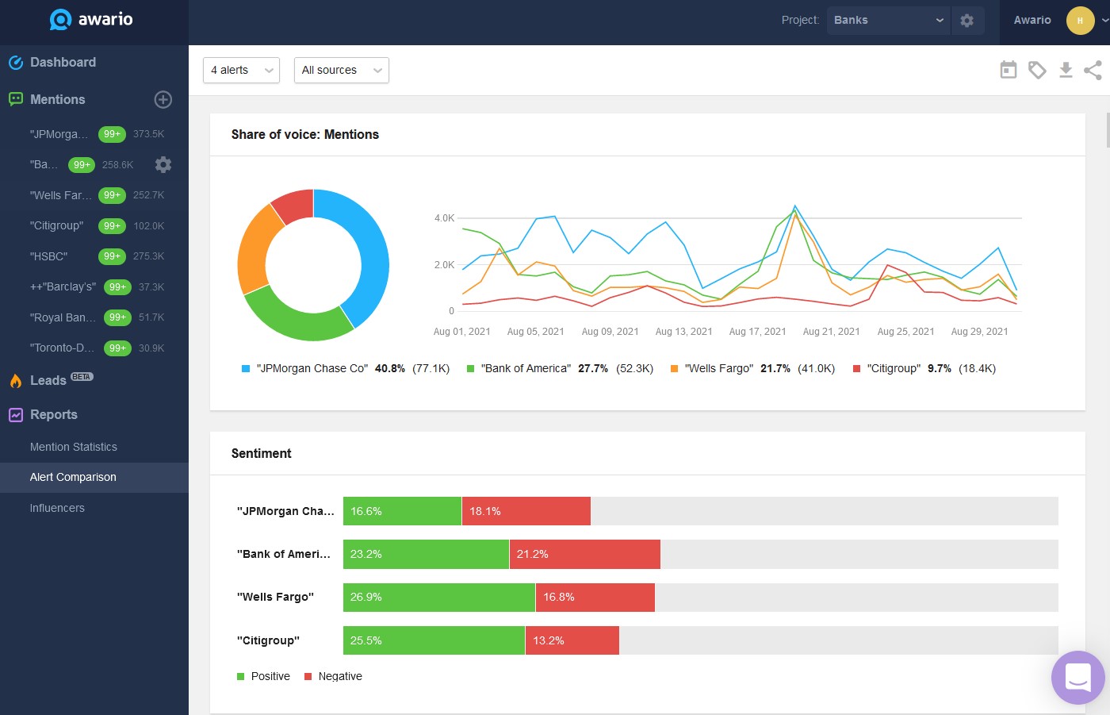Click 99+ badge on JPMorgan alert
The width and height of the screenshot is (1110, 715).
tap(112, 134)
